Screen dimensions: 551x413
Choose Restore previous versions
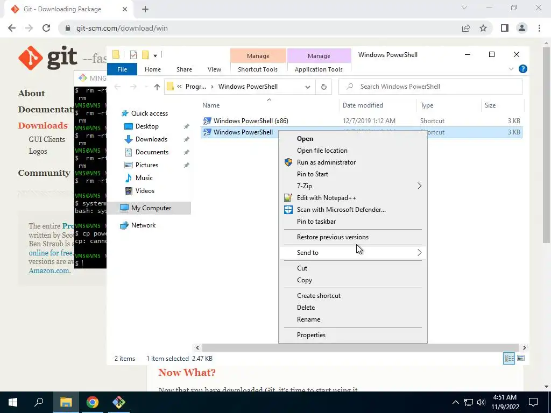tap(333, 237)
